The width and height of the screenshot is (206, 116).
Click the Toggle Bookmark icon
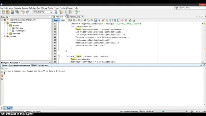pyautogui.click(x=110, y=20)
